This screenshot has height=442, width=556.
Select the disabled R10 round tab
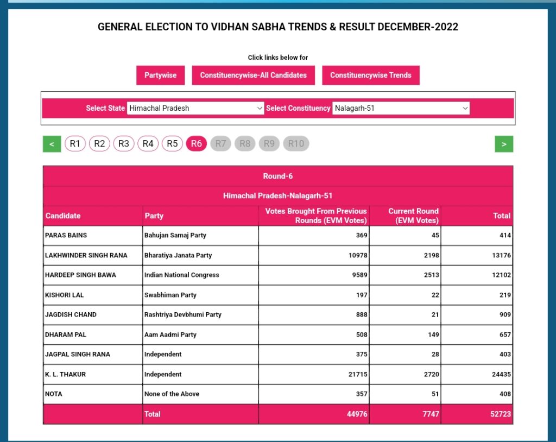point(296,144)
